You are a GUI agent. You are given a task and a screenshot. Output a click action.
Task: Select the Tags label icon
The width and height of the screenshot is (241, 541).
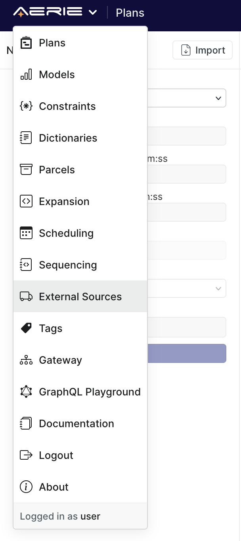point(26,328)
